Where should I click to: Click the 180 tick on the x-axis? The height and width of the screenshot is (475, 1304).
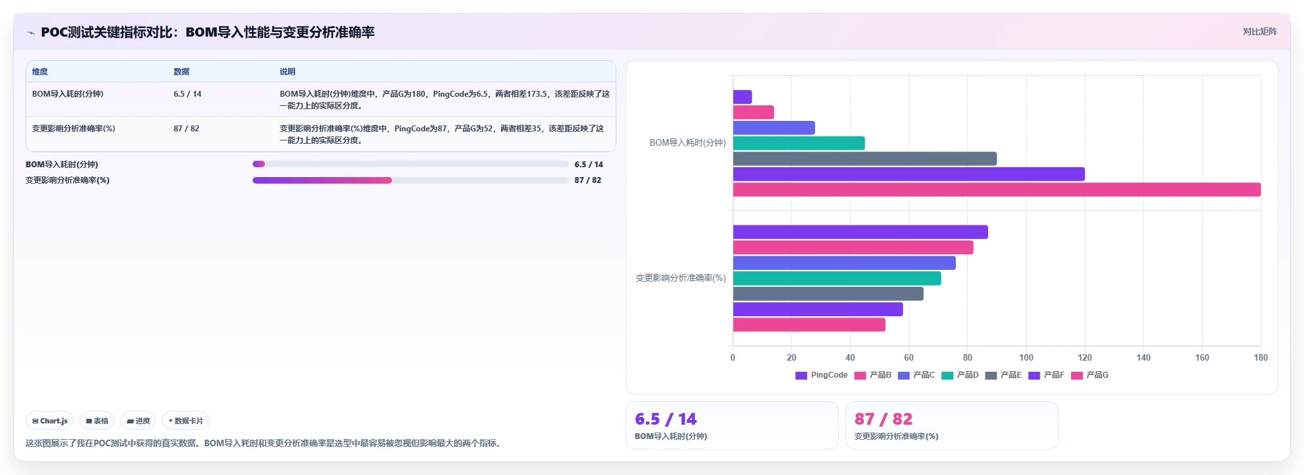(1261, 357)
